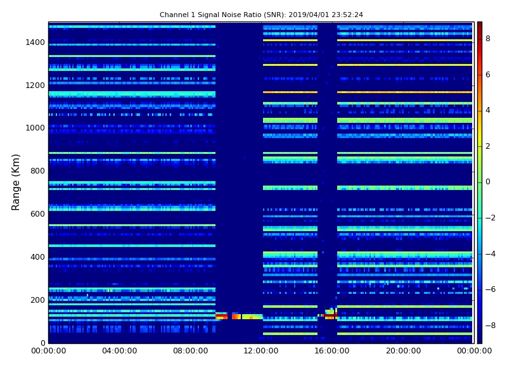Click the x-axis tick label '16:00:00'
507x380 pixels.
click(332, 351)
